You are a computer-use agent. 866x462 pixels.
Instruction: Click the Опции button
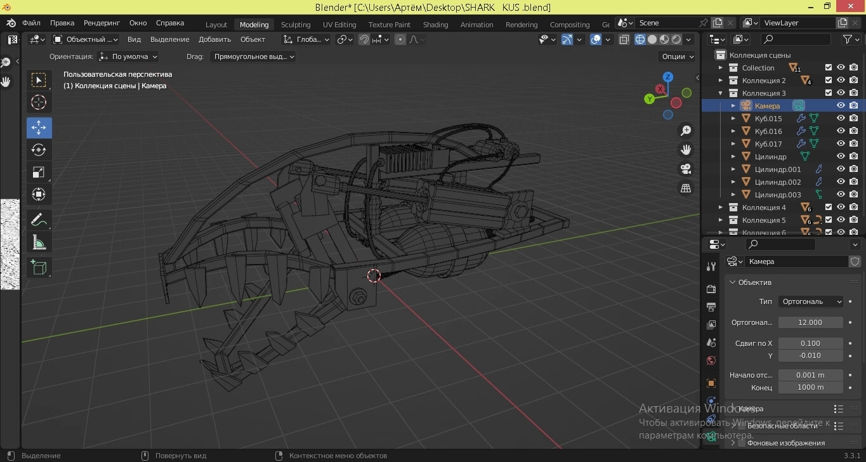pos(678,56)
